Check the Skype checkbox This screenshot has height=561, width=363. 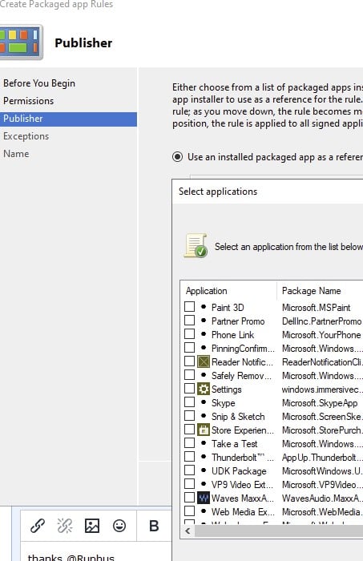pos(190,402)
